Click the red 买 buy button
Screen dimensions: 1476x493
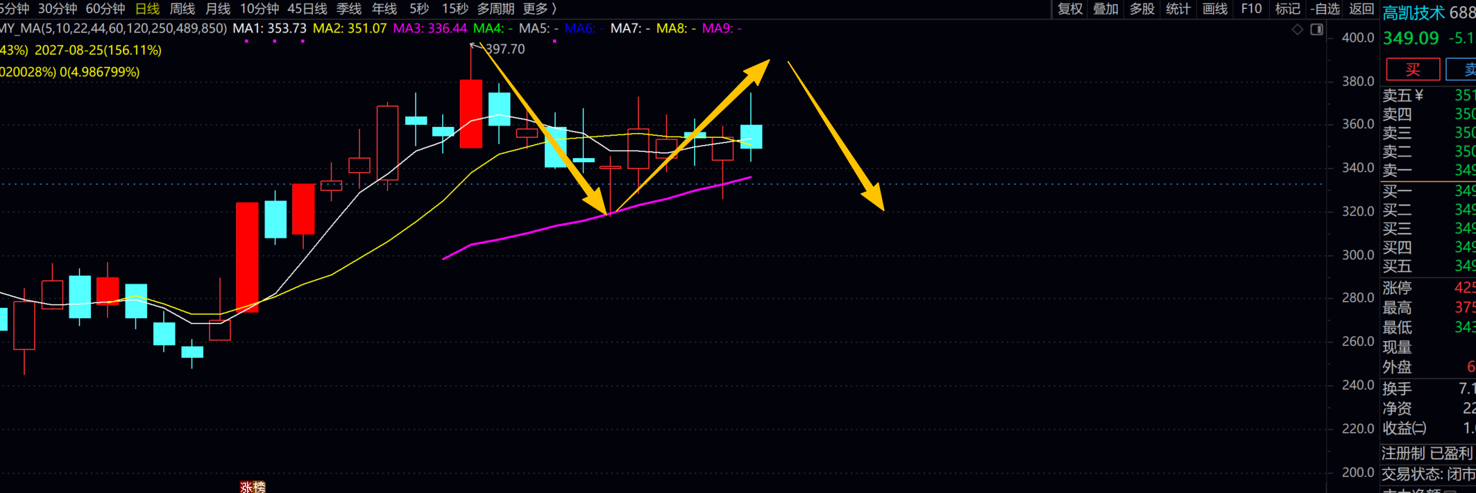pyautogui.click(x=1413, y=69)
